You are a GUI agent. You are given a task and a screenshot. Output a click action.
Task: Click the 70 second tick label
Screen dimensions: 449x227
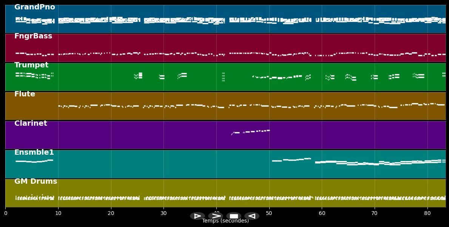(x=375, y=213)
